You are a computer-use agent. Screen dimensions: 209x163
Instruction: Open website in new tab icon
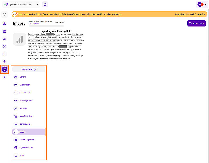coord(45,4)
